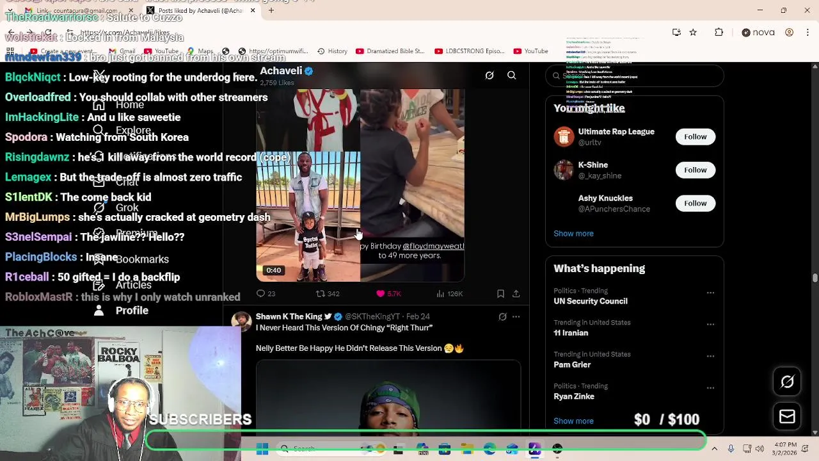Image resolution: width=819 pixels, height=461 pixels.
Task: Click microphone icon in system tray
Action: (x=731, y=449)
